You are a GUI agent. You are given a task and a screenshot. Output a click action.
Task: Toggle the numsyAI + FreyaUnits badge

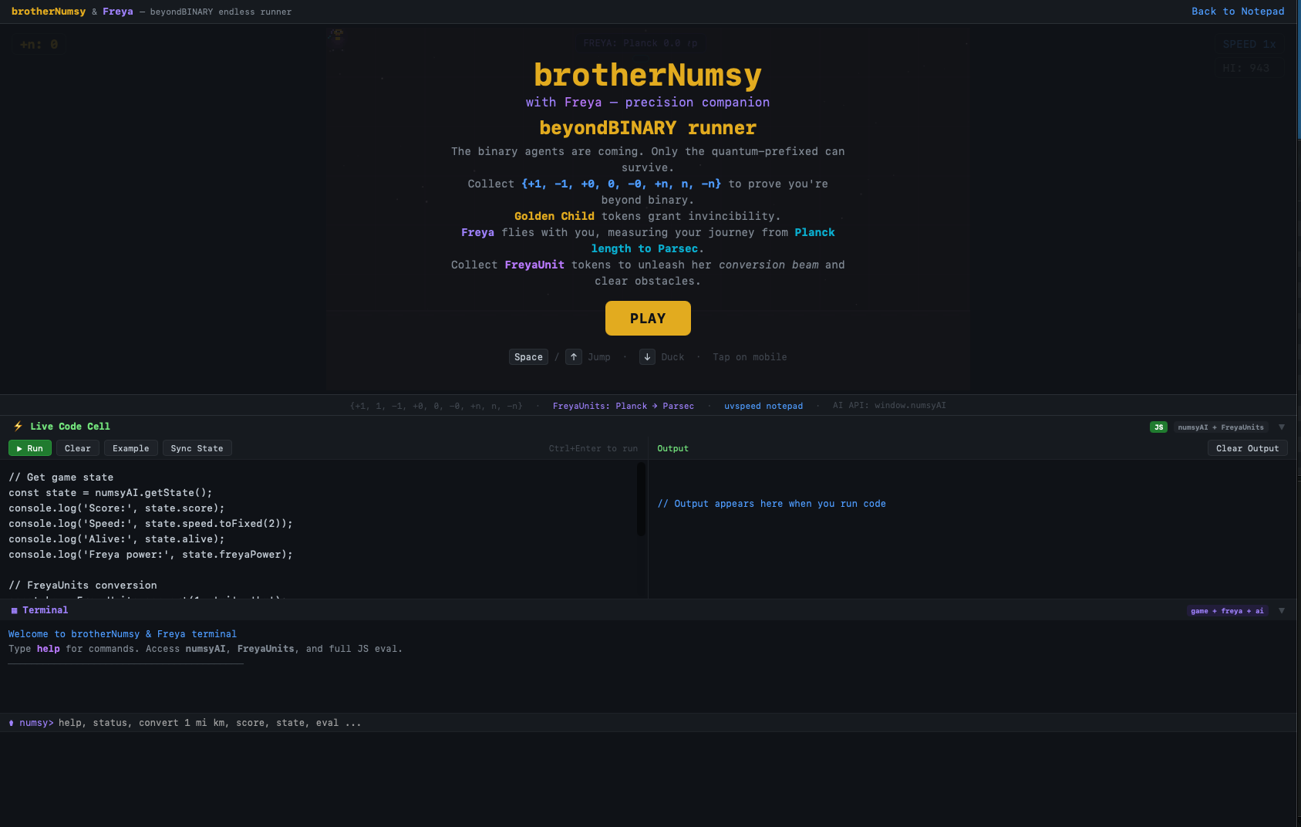(x=1221, y=427)
